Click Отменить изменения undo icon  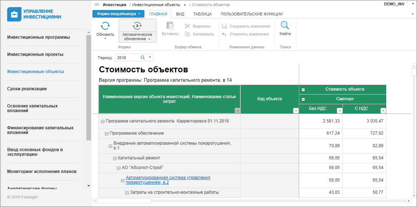pos(224,34)
